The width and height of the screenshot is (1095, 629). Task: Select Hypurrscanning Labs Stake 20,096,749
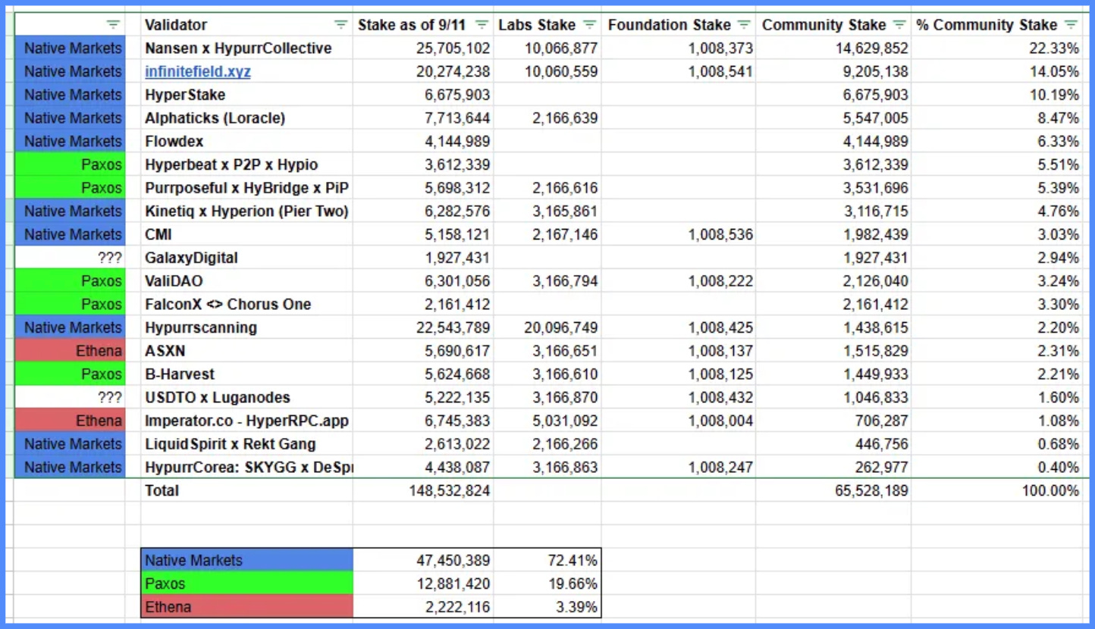547,328
